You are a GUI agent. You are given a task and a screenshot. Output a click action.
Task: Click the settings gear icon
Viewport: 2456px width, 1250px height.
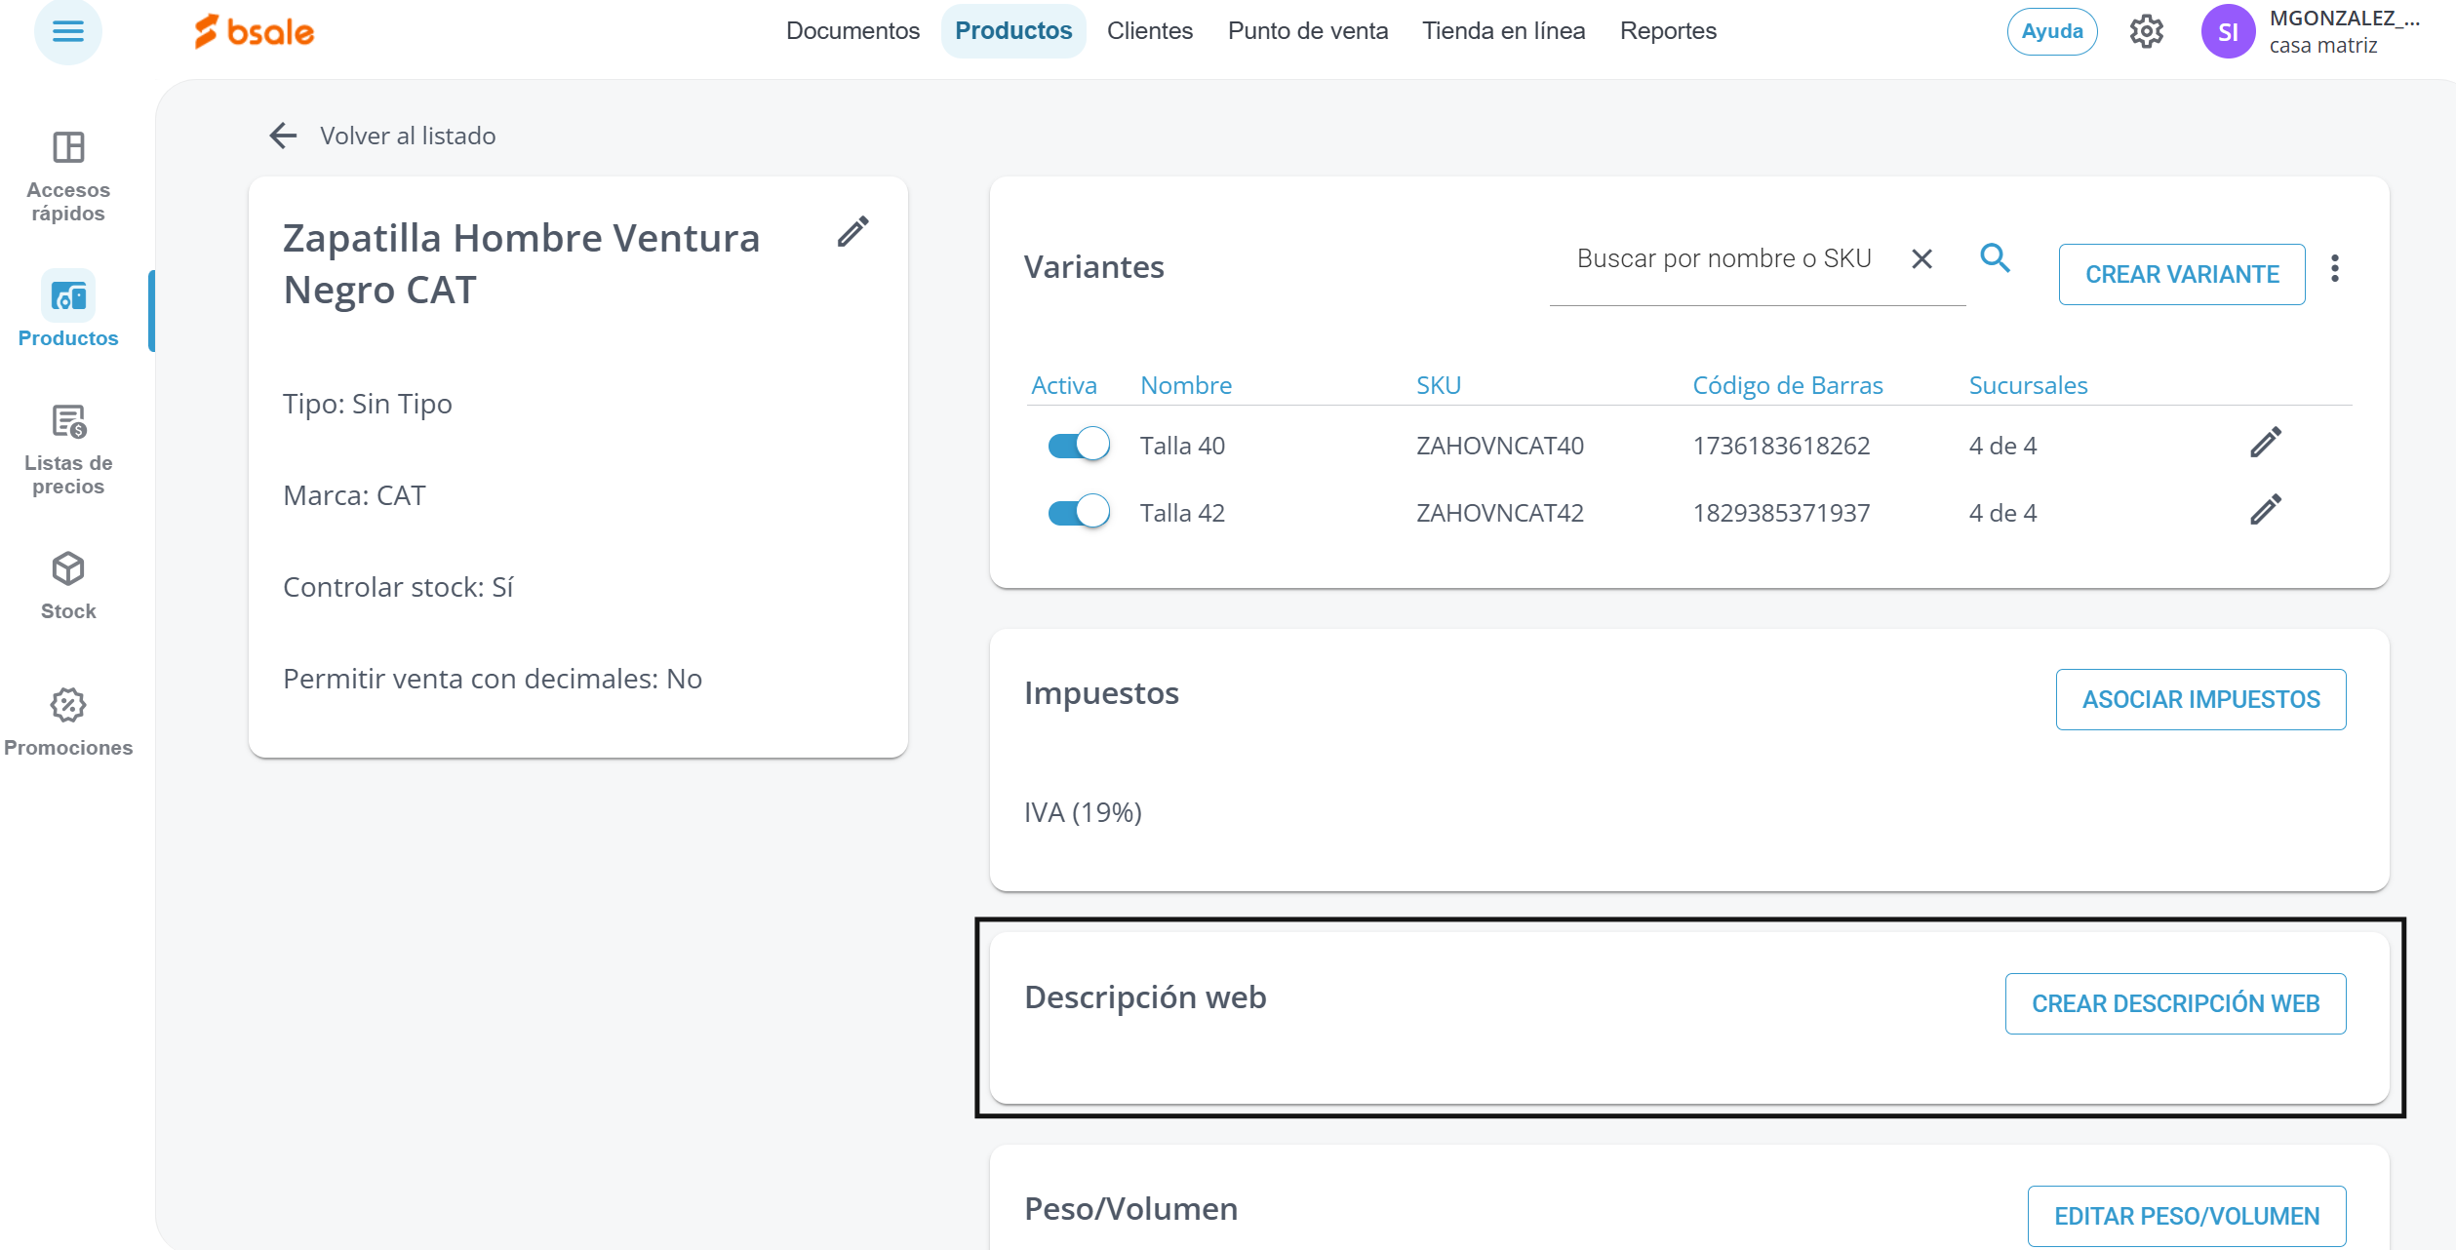[x=2146, y=31]
